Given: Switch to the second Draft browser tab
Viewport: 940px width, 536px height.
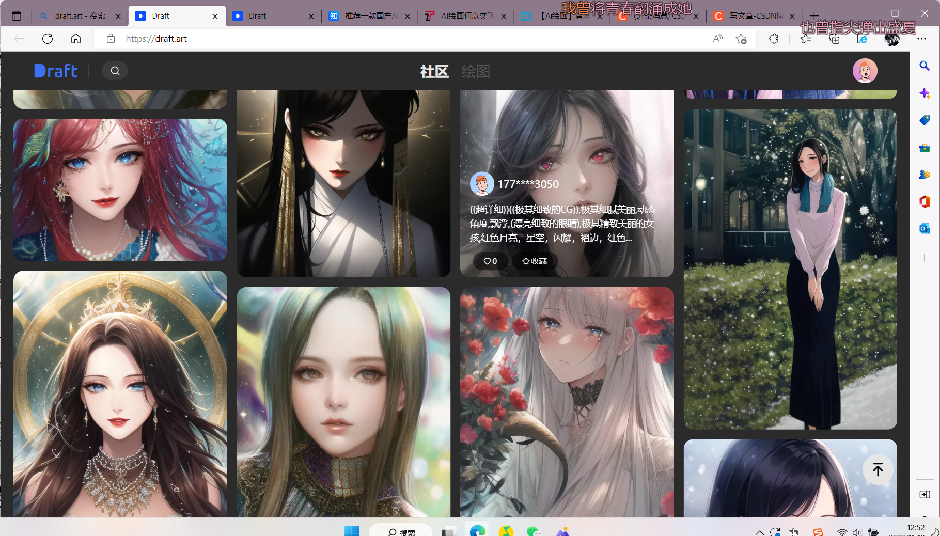Looking at the screenshot, I should (273, 16).
